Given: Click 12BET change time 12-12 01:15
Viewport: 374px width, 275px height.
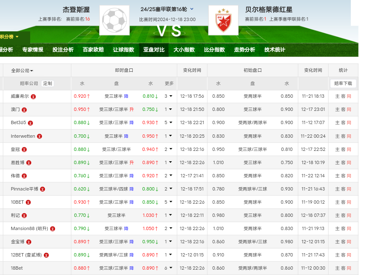Looking at the screenshot, I should coord(192,255).
